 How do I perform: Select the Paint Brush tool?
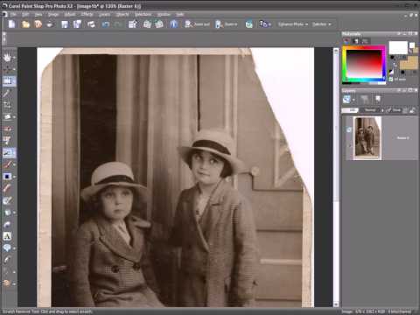point(7,164)
